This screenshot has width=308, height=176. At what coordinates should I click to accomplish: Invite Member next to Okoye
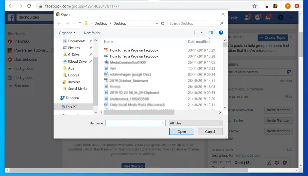[278, 131]
